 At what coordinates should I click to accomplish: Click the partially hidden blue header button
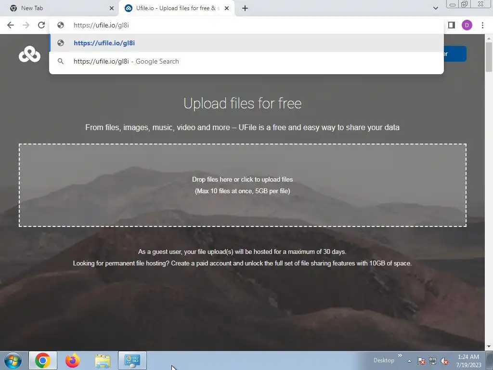pyautogui.click(x=455, y=54)
